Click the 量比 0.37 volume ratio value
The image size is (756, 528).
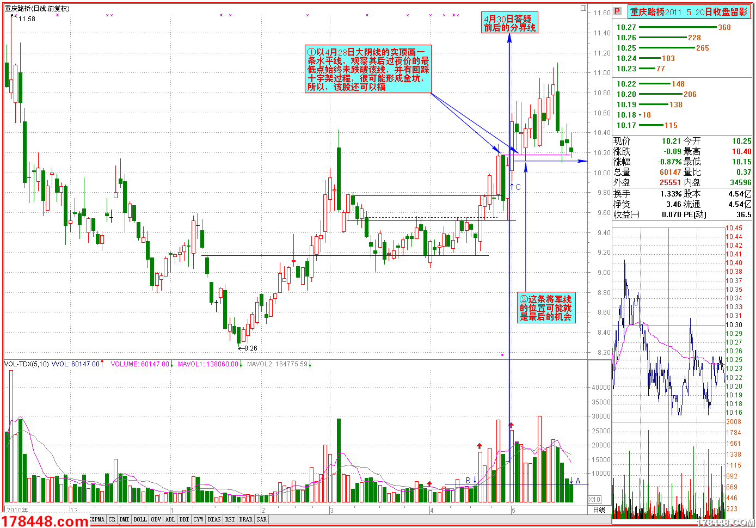click(x=743, y=172)
